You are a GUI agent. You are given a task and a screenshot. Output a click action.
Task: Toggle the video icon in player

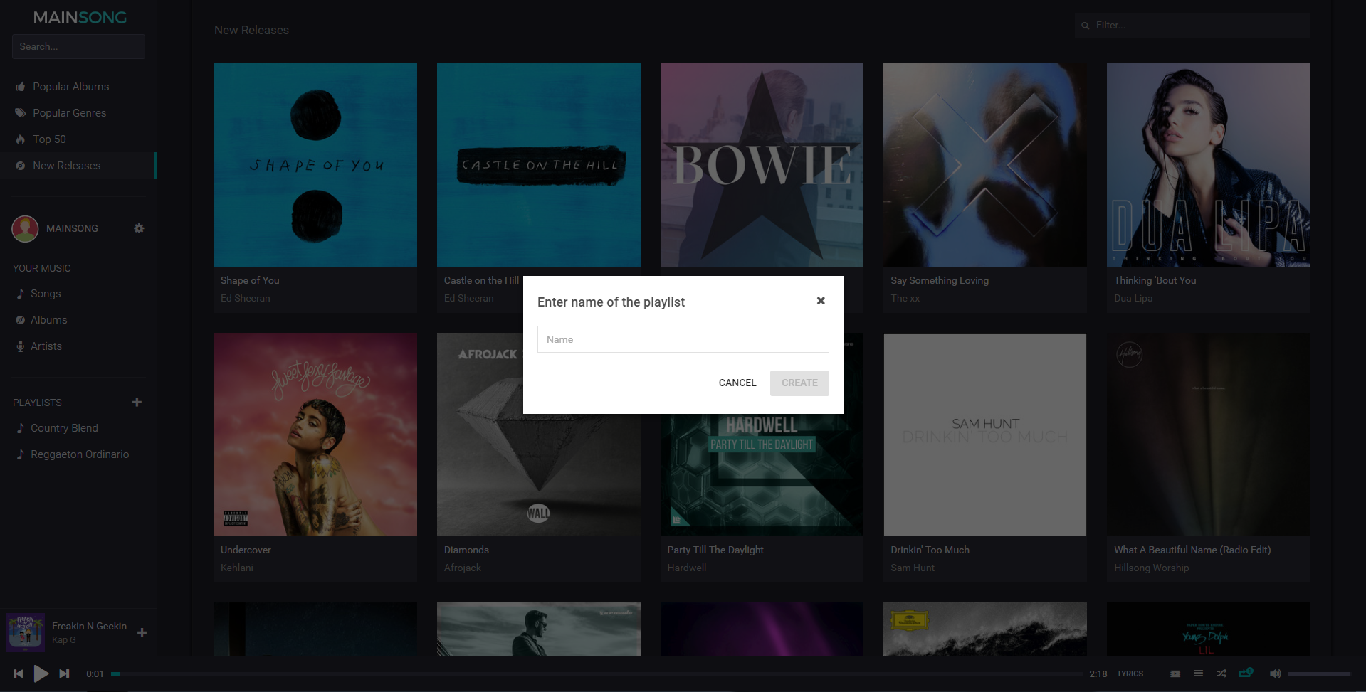(x=1175, y=674)
